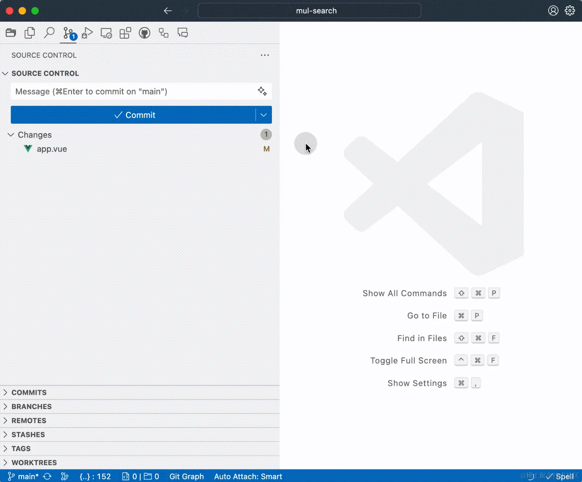The image size is (582, 482).
Task: Open the Extensions view
Action: [125, 33]
